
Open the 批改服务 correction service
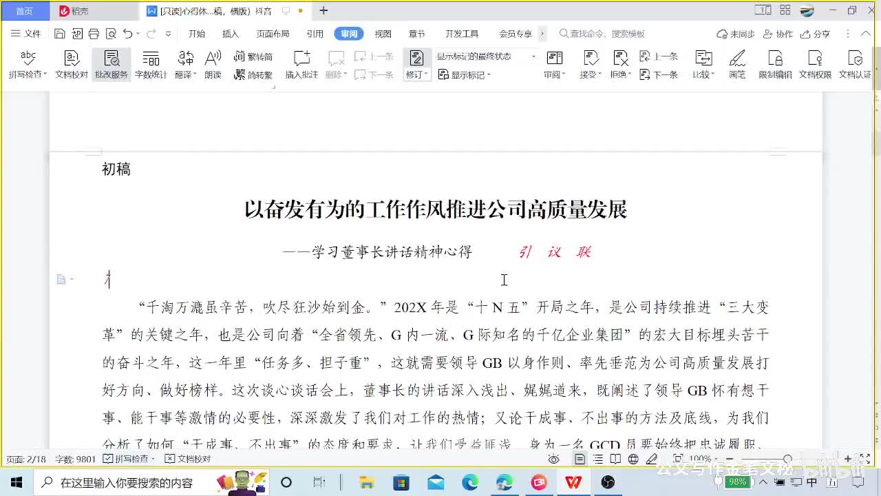click(x=111, y=65)
